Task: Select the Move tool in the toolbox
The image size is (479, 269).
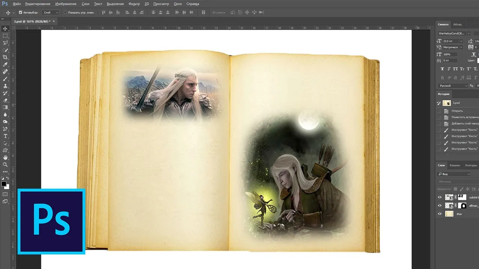Action: [x=5, y=29]
